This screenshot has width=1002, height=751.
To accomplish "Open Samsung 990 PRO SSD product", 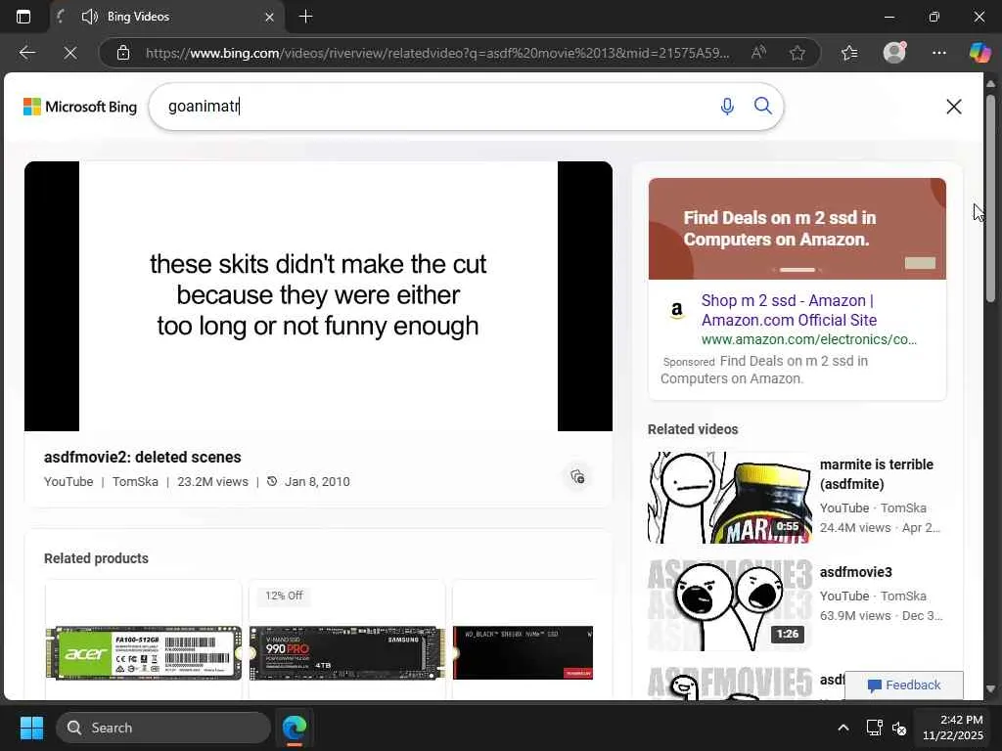I will 346,652.
